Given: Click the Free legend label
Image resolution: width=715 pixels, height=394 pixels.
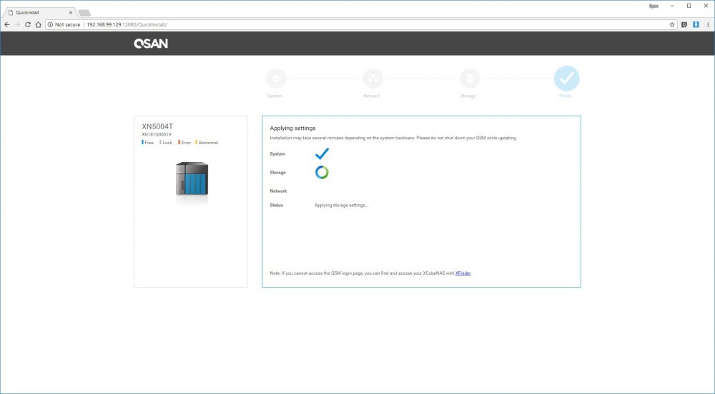Looking at the screenshot, I should point(149,143).
